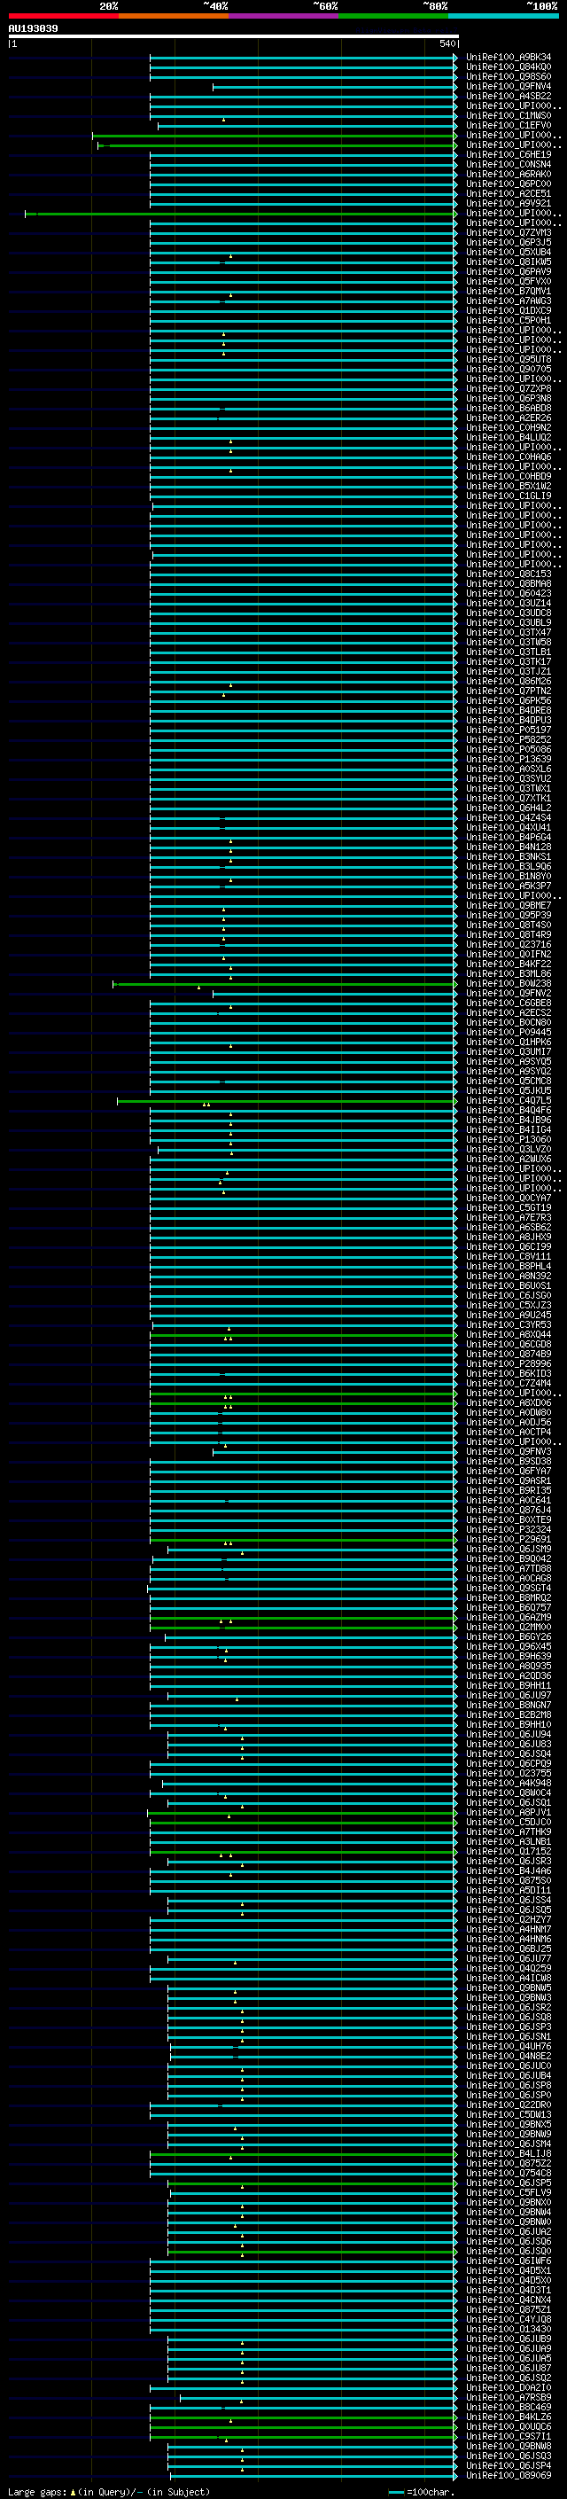Select the UniRef100_Q5CMC8 label
This screenshot has width=567, height=2499.
509,1081
